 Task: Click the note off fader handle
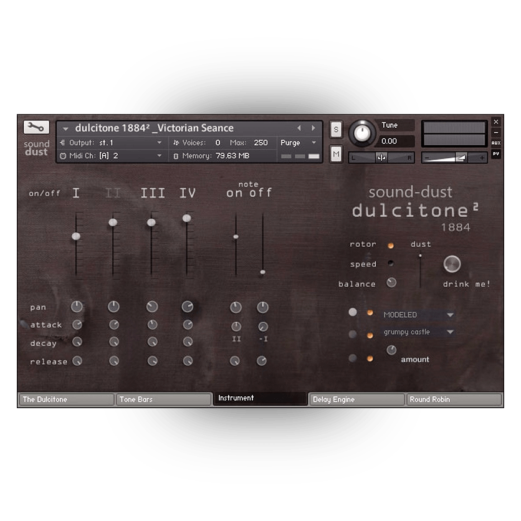click(x=263, y=272)
